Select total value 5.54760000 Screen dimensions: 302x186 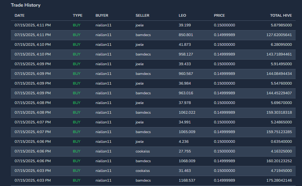click(282, 83)
